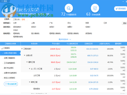
Task: Collapse the 建筑工程 row
Action: coord(27,62)
